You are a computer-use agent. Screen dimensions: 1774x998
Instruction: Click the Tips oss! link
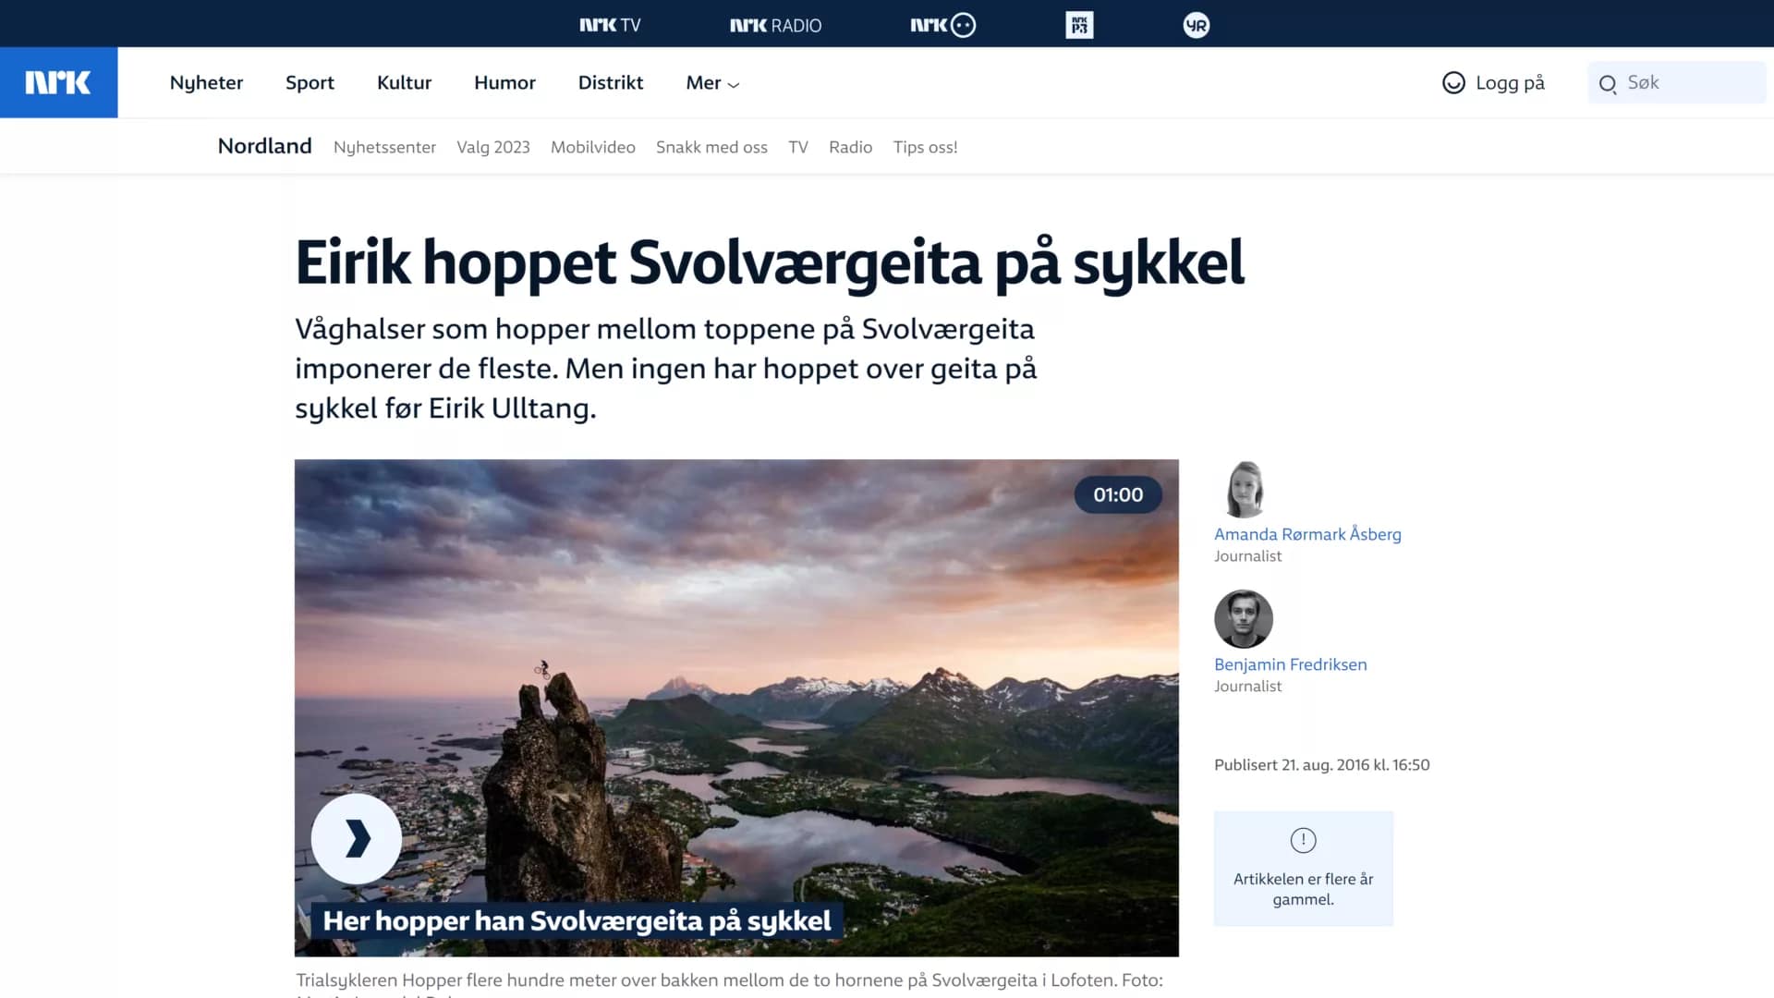925,147
